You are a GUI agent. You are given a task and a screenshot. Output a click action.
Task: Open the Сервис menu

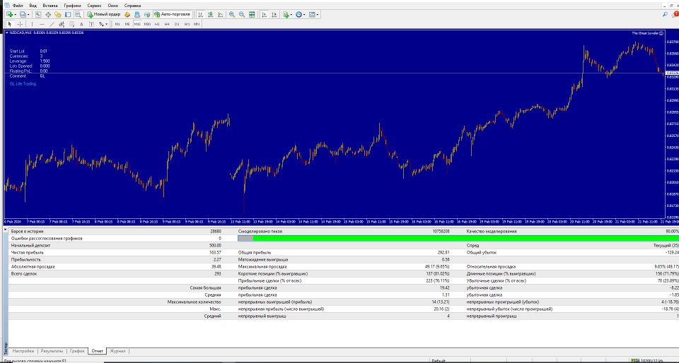[x=94, y=6]
